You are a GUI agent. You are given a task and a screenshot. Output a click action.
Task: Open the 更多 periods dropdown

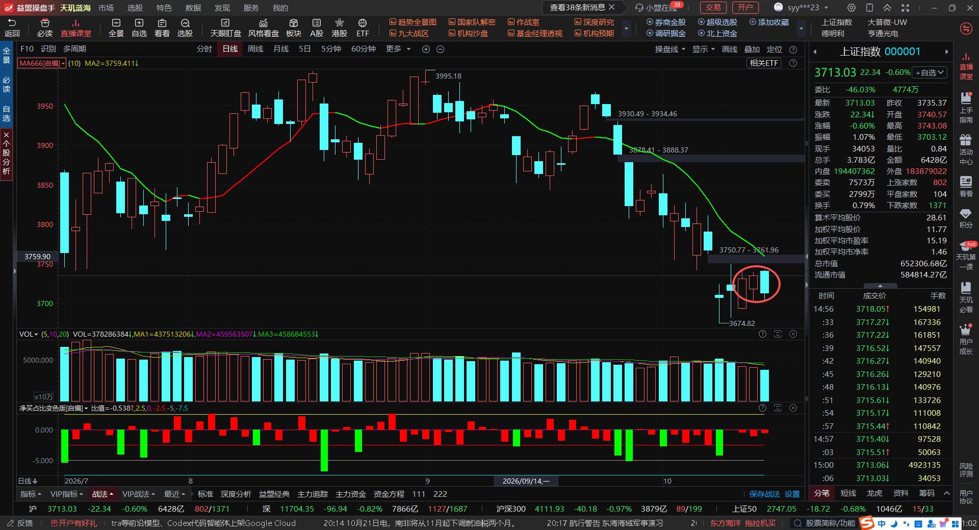point(398,49)
